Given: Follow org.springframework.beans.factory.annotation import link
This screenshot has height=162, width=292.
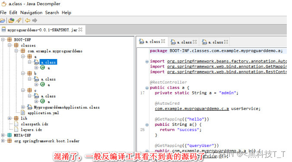Looking at the screenshot, I should (227, 61).
